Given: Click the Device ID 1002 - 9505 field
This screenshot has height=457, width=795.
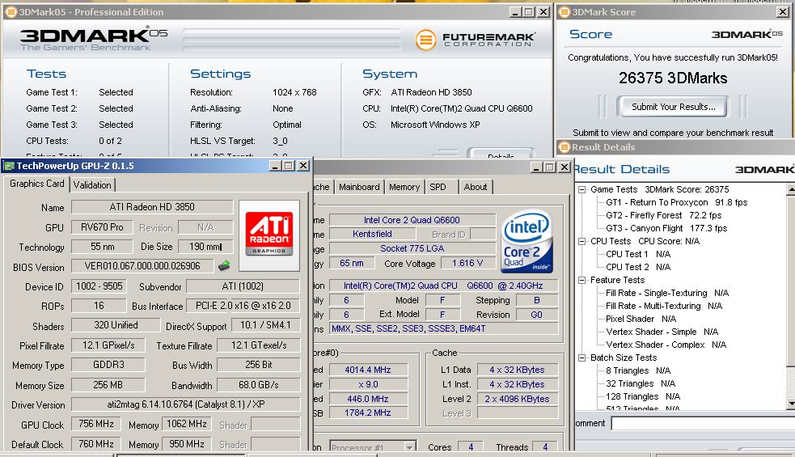Looking at the screenshot, I should pos(99,286).
